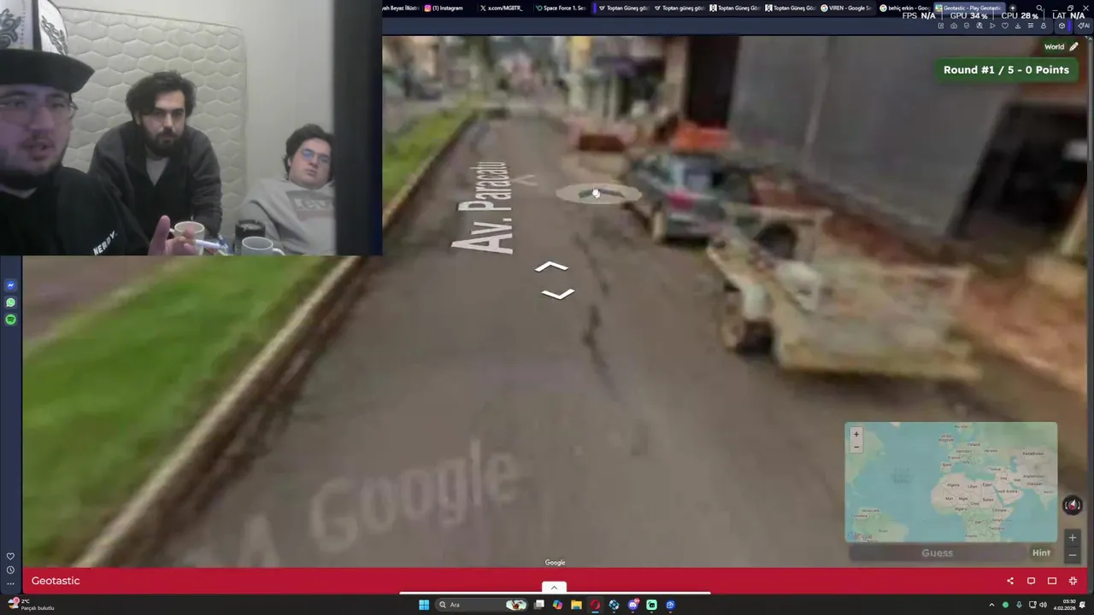Open the Discord taskbar icon
Screen dimensions: 1094x615
click(x=632, y=605)
